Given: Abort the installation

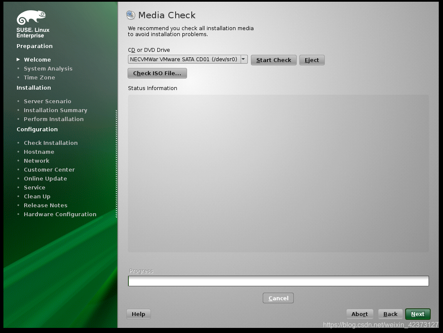Looking at the screenshot, I should coord(360,314).
